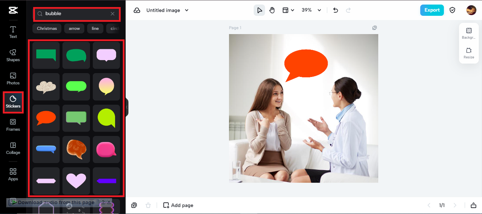Undo the last action

tap(336, 10)
